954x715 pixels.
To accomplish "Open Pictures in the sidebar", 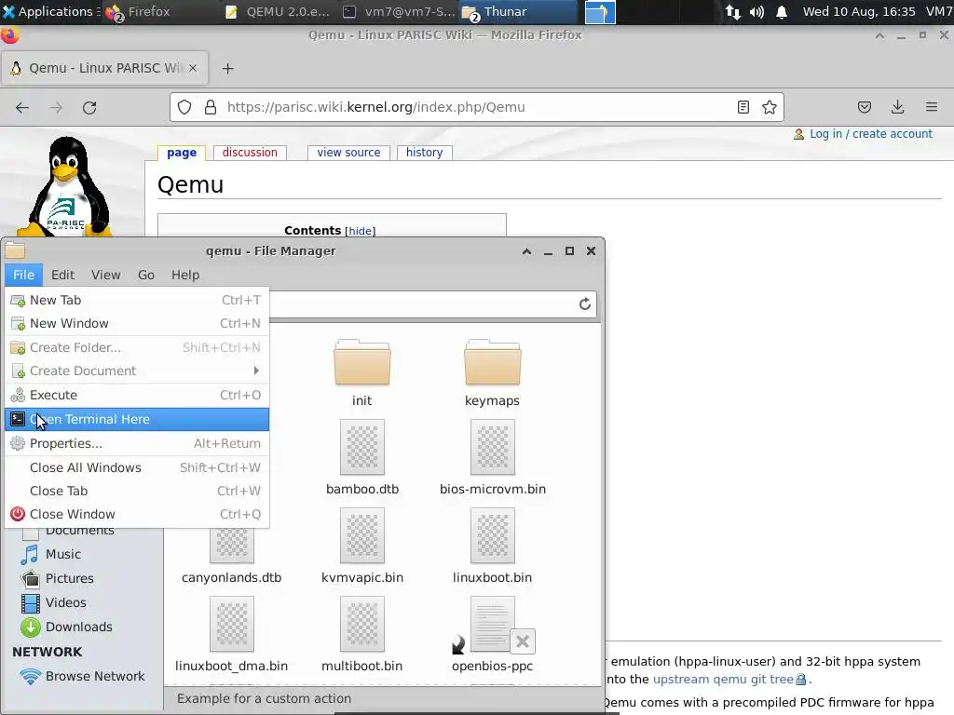I will pyautogui.click(x=69, y=578).
